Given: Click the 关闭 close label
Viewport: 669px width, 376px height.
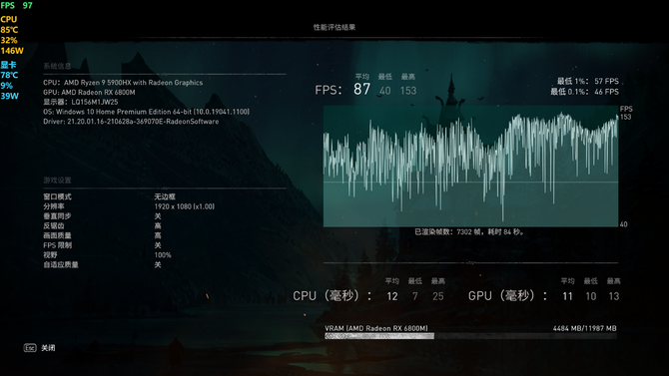Looking at the screenshot, I should tap(48, 348).
